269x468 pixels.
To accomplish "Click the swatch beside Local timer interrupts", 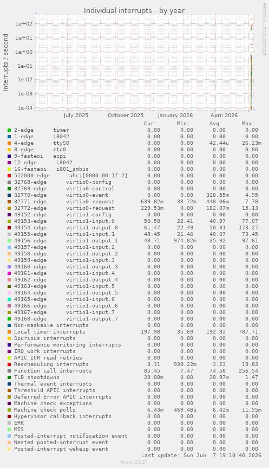I will [x=9, y=332].
